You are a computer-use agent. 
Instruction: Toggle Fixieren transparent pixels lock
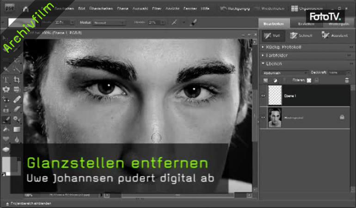(x=309, y=80)
